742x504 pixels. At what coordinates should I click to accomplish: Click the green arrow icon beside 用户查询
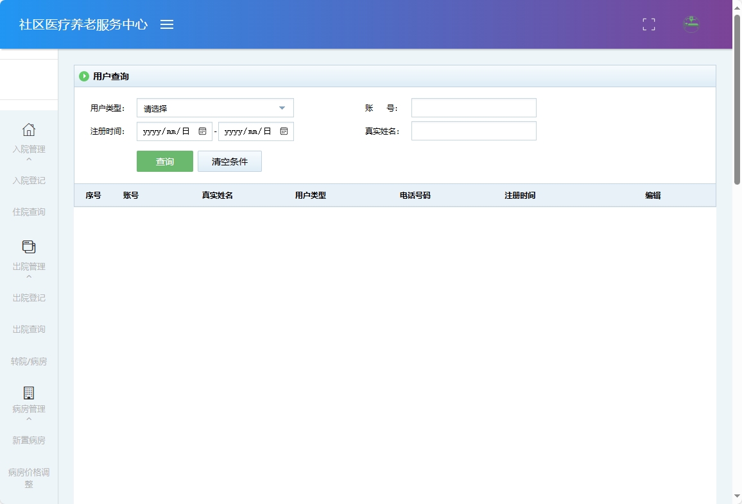84,76
